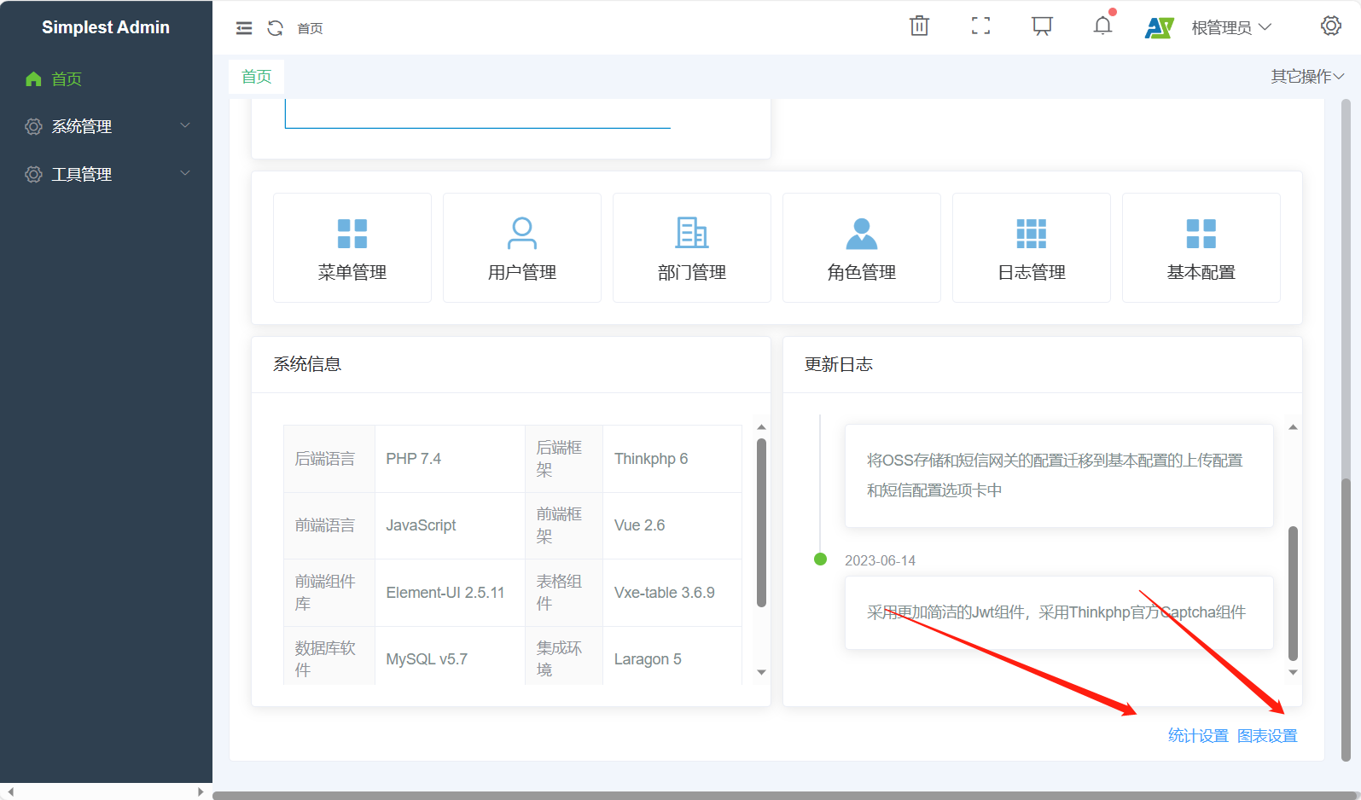This screenshot has width=1361, height=800.
Task: Expand the 工具管理 sidebar menu
Action: point(106,174)
